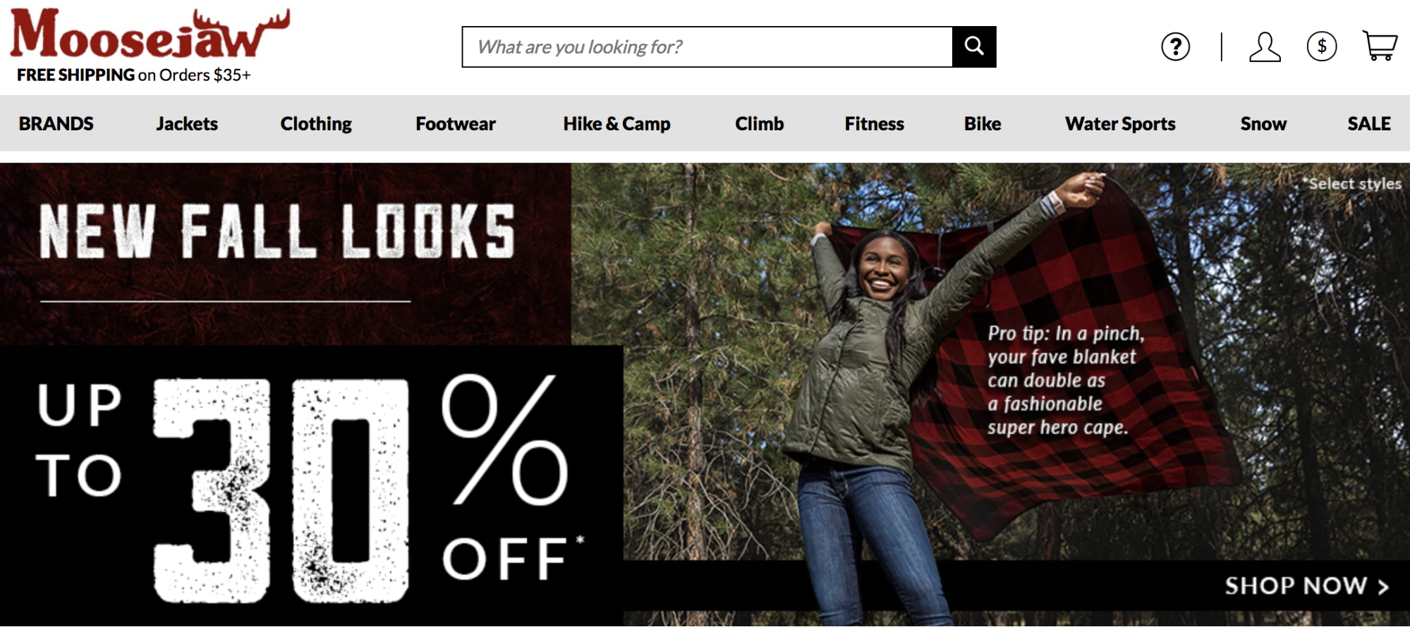Open the Climb category

click(x=759, y=123)
